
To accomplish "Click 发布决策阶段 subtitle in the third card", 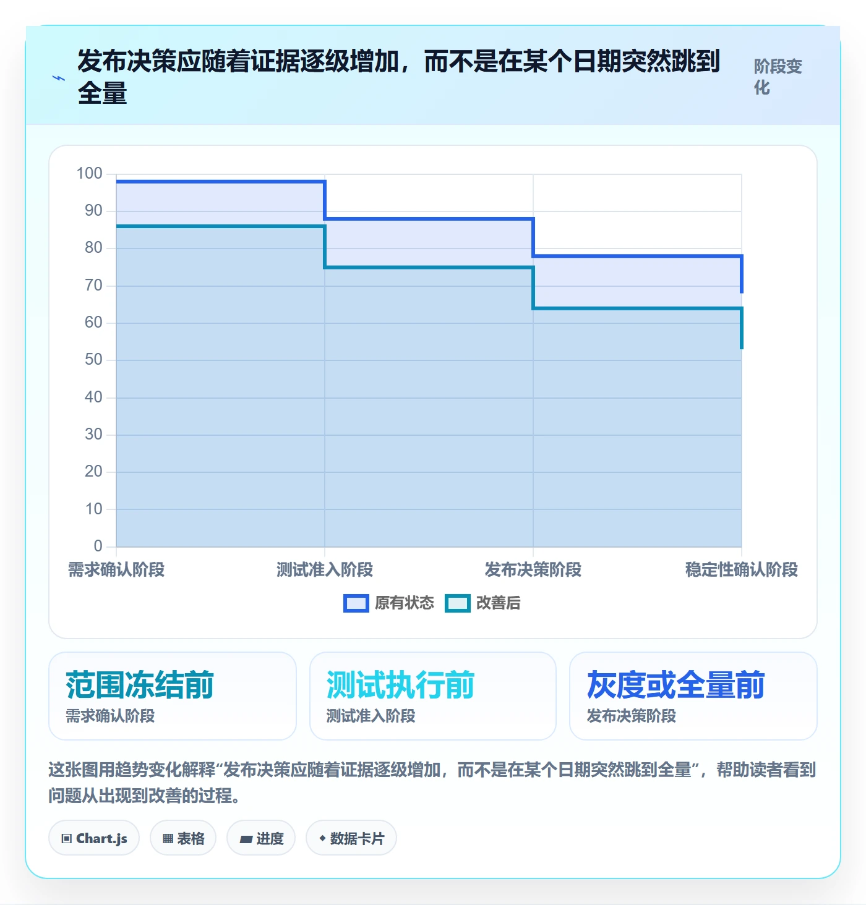I will coord(632,716).
